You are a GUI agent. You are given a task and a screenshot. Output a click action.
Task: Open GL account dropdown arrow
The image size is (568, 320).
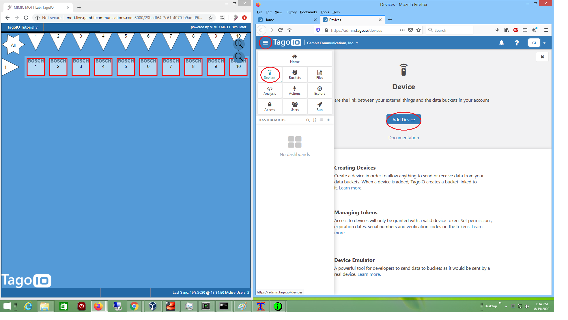[544, 43]
